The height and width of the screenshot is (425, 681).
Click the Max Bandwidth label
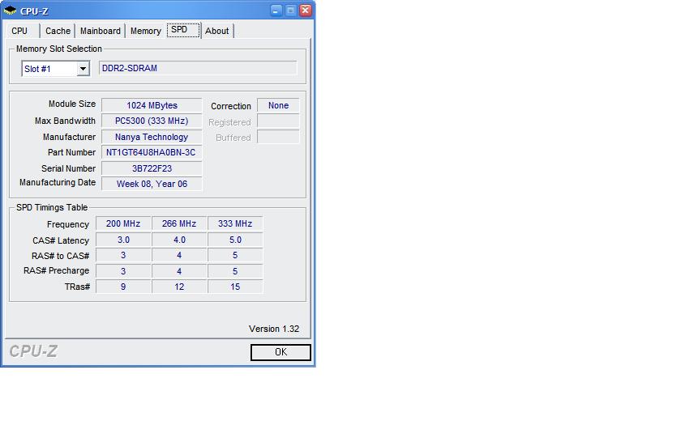click(x=65, y=121)
